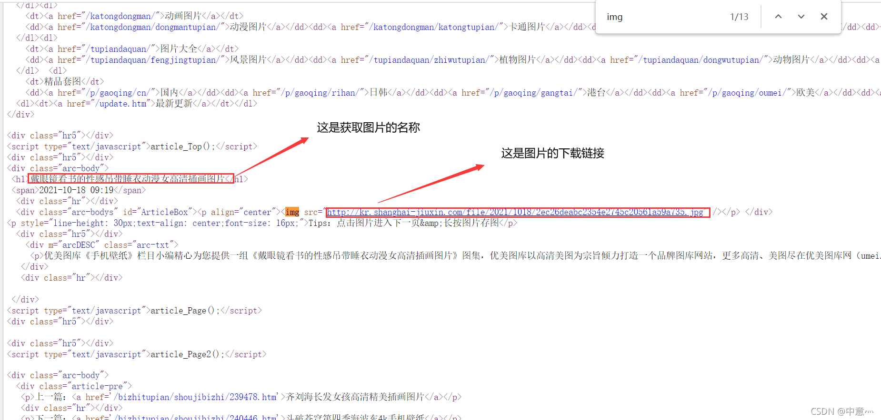
Task: Click the article_Page2() script text
Action: [188, 354]
